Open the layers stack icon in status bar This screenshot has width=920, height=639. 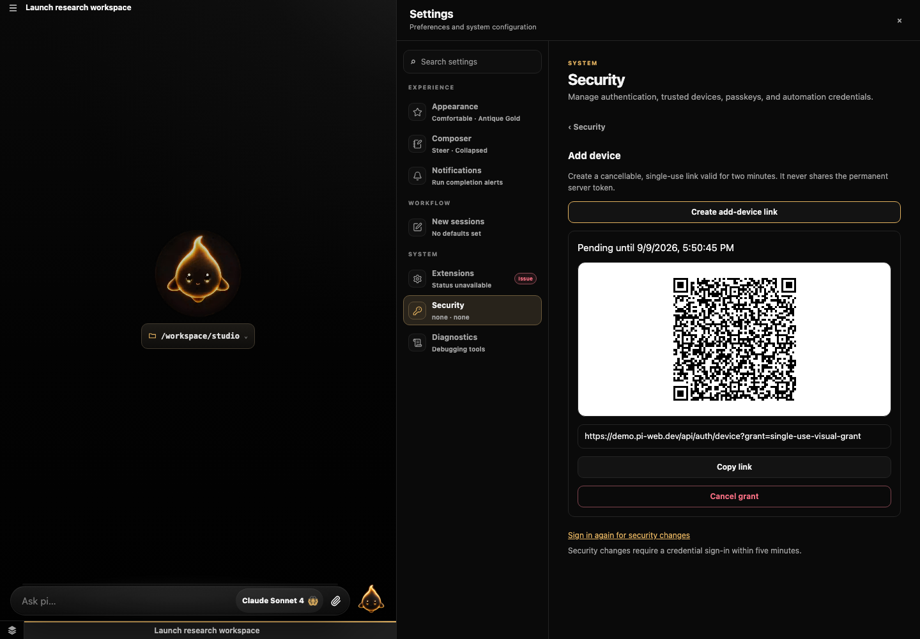coord(11,630)
